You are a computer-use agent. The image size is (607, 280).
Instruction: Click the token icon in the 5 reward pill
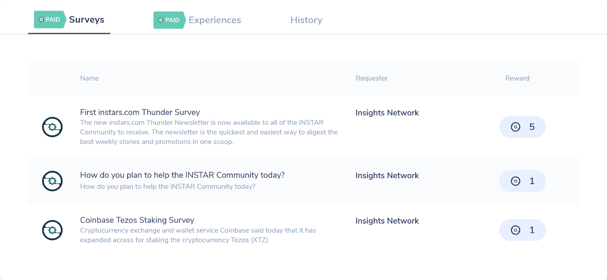pyautogui.click(x=515, y=127)
